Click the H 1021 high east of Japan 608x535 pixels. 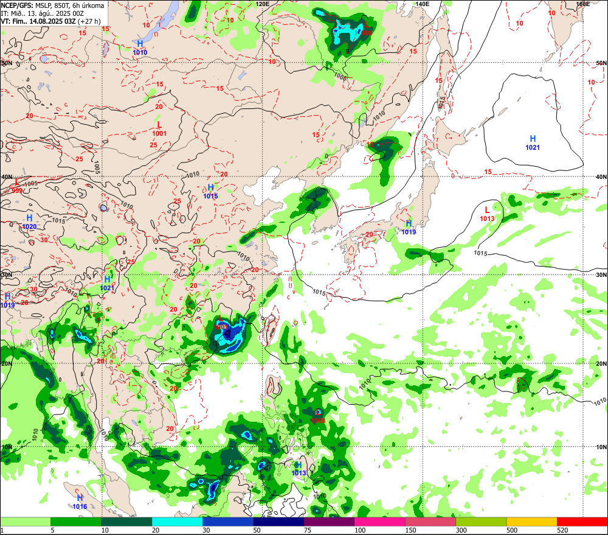533,143
